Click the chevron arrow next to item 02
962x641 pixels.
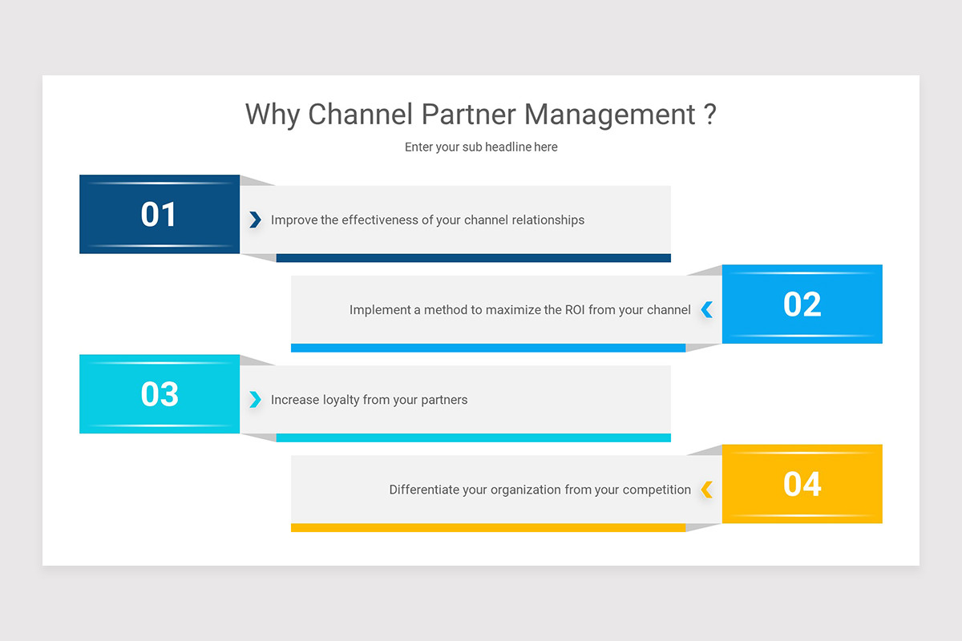(x=706, y=308)
